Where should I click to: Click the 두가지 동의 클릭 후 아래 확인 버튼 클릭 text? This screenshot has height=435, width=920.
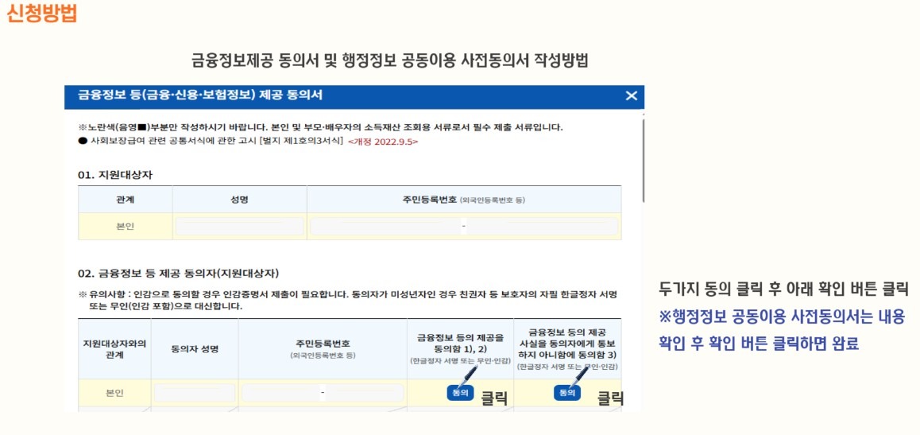(x=783, y=289)
